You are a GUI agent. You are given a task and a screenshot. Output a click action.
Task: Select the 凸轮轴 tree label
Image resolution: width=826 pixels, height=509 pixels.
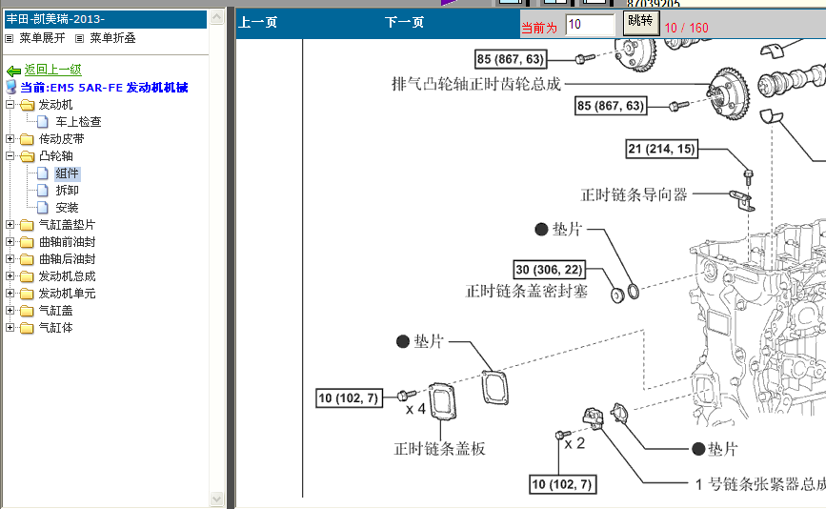coord(55,156)
